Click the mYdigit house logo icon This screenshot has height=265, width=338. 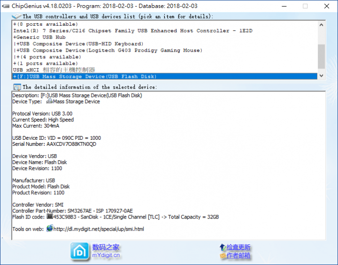[x=79, y=251]
